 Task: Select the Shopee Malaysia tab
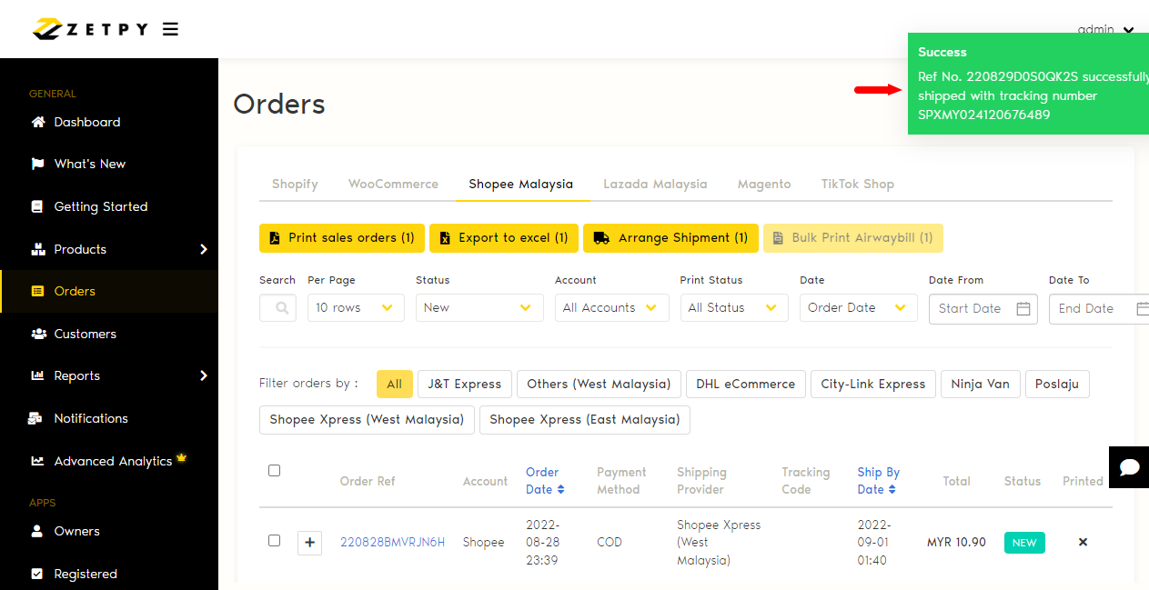[x=521, y=184]
